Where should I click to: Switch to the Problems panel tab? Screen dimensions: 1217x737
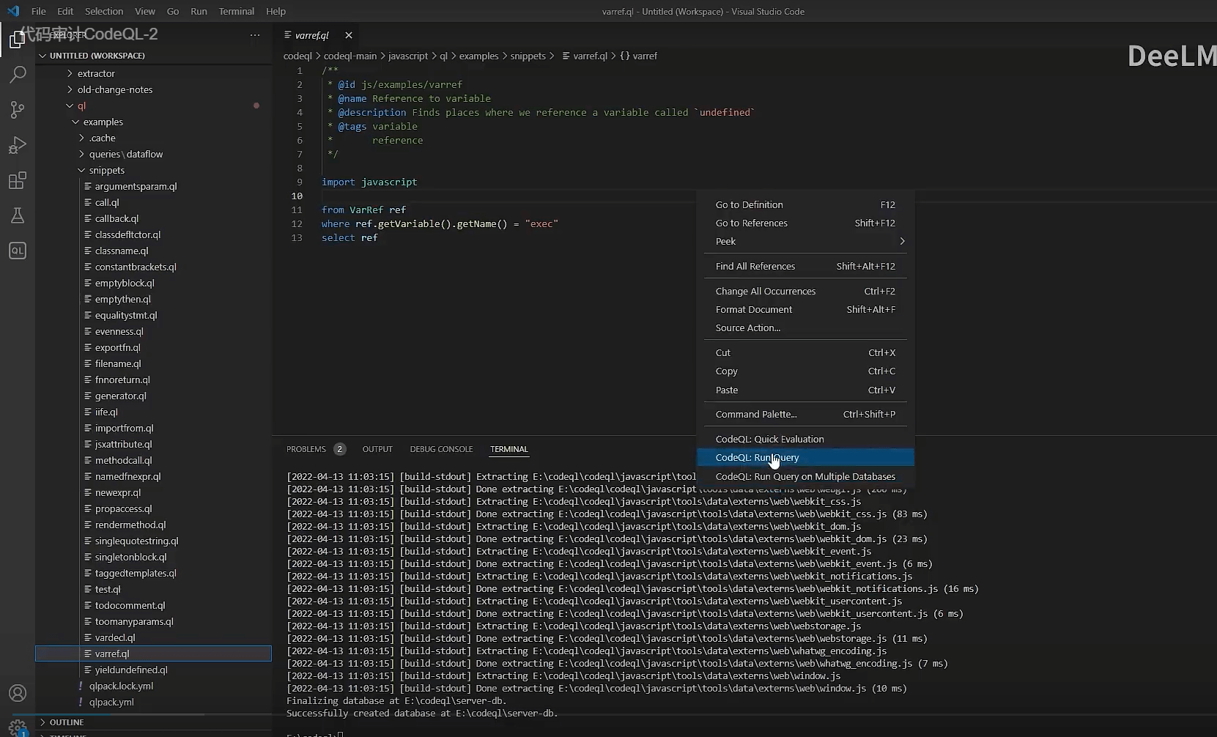tap(306, 449)
